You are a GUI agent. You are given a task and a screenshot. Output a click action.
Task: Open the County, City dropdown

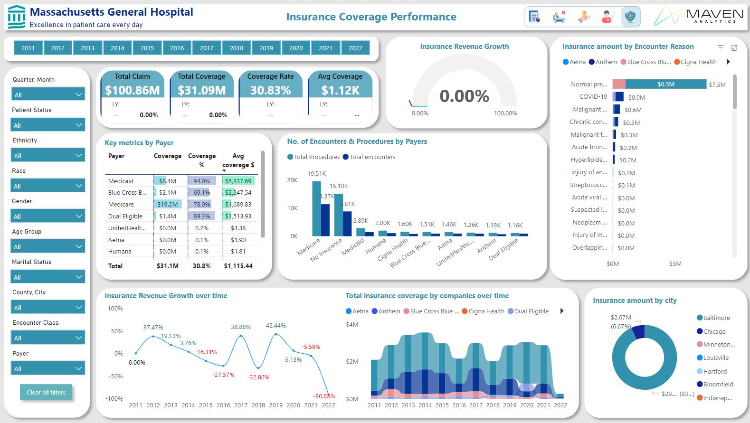[48, 307]
